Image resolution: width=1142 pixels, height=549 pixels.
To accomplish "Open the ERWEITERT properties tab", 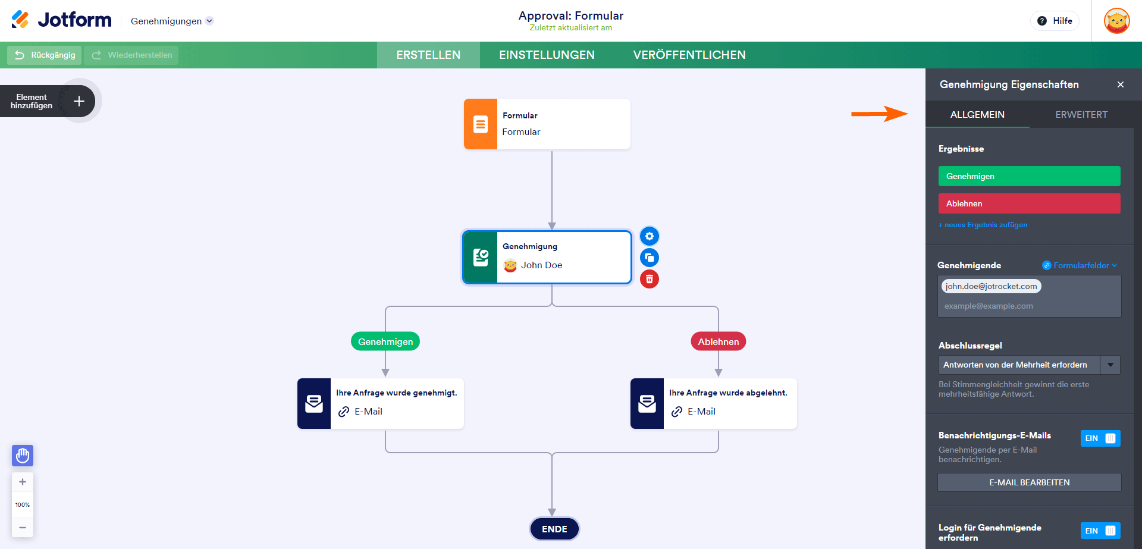I will point(1081,114).
